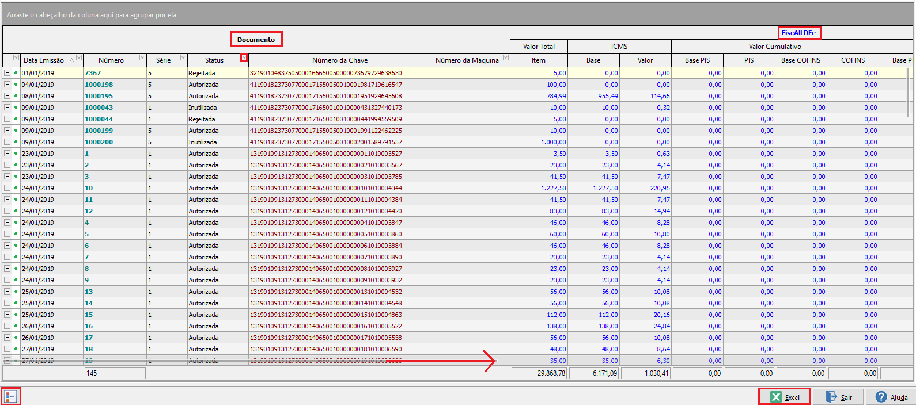The width and height of the screenshot is (916, 405).
Task: Click the ICMS value 220,95
Action: [x=645, y=188]
